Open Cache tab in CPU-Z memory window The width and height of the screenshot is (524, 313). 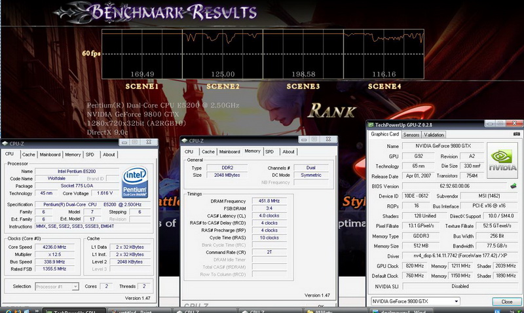pyautogui.click(x=208, y=152)
